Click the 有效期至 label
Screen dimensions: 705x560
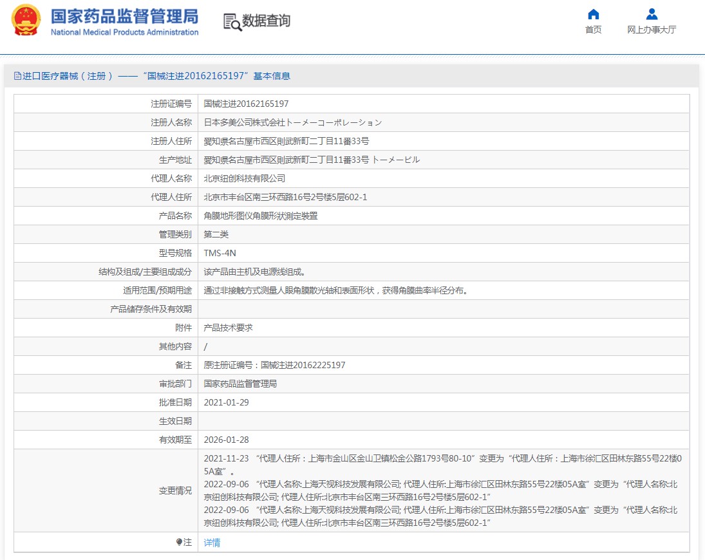point(175,440)
